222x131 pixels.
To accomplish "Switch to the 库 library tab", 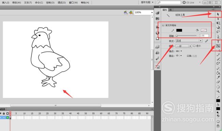I will [x=171, y=10].
